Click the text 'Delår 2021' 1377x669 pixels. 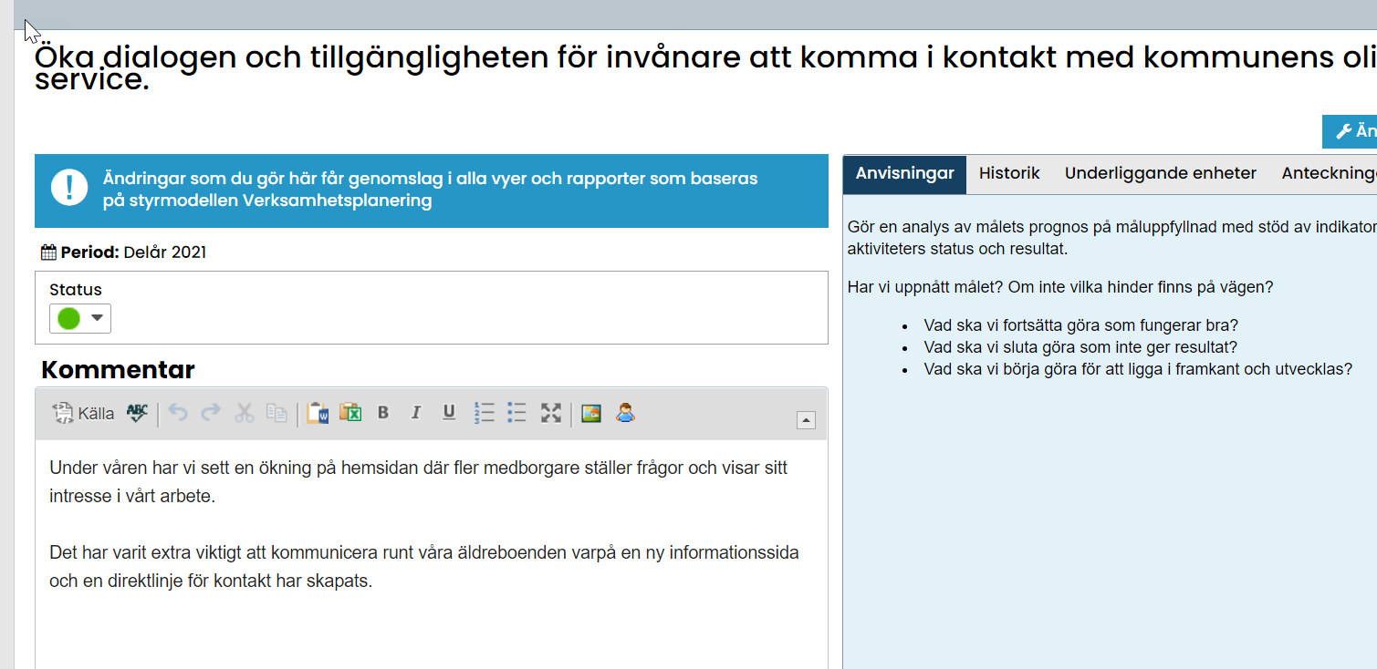tap(165, 252)
